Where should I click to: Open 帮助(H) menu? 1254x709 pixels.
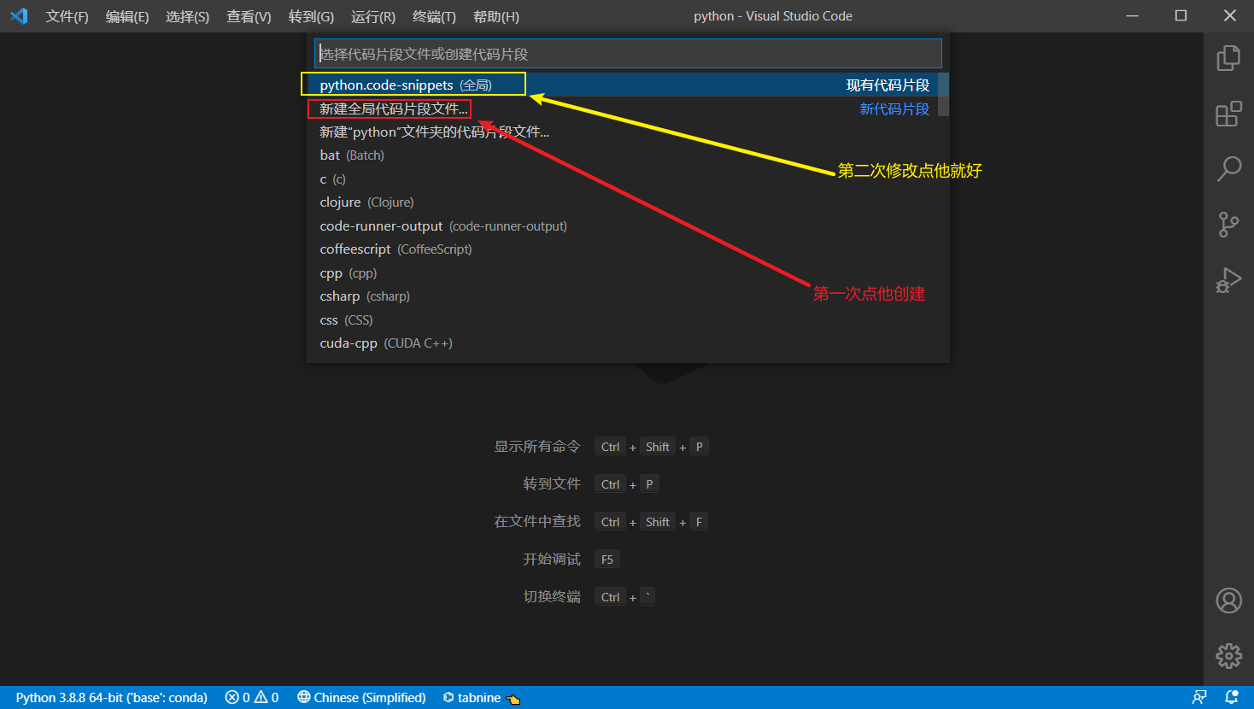(x=496, y=16)
